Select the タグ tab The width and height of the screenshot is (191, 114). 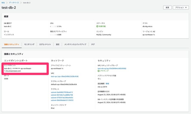[x=93, y=45]
